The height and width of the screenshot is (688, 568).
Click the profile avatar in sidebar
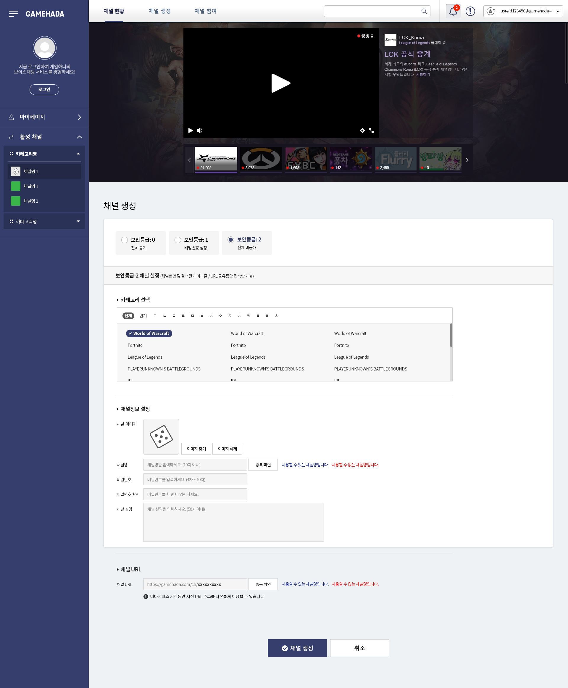click(44, 48)
